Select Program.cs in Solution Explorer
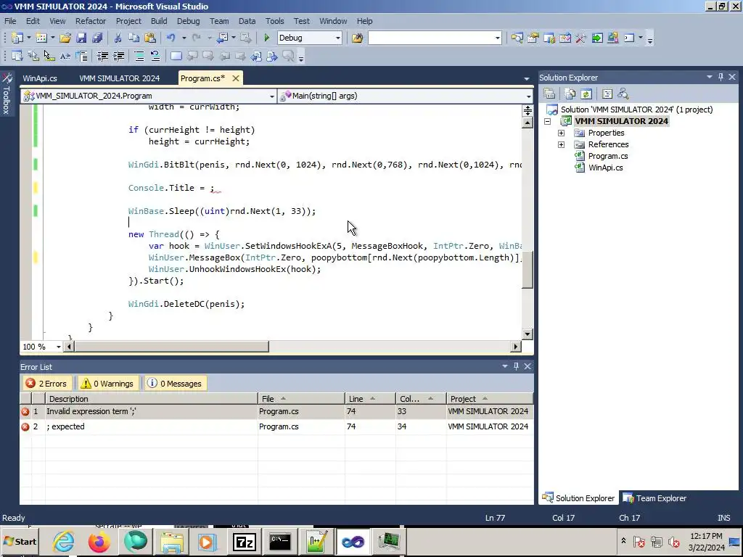 pos(608,157)
